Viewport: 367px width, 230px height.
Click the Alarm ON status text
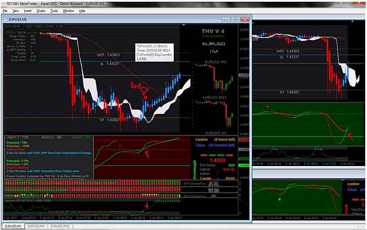point(81,137)
